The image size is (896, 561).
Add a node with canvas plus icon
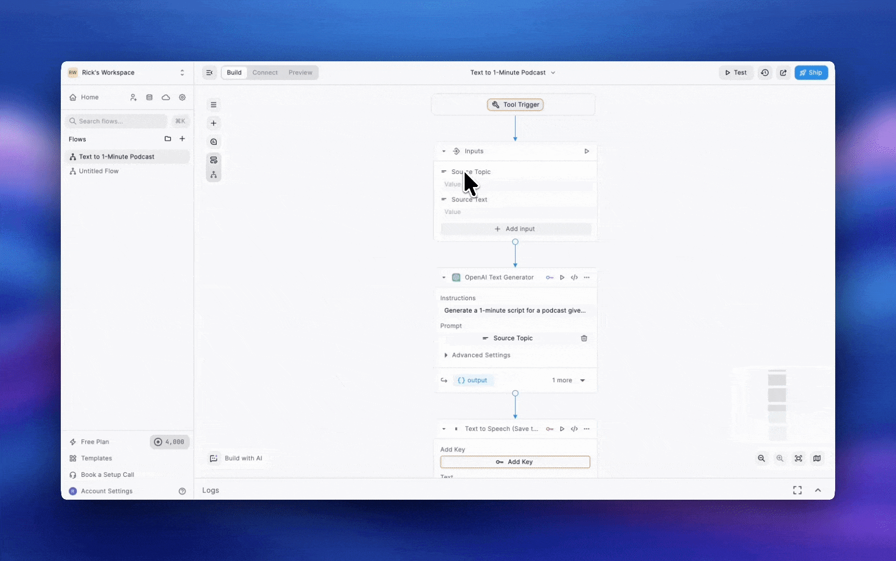(214, 123)
